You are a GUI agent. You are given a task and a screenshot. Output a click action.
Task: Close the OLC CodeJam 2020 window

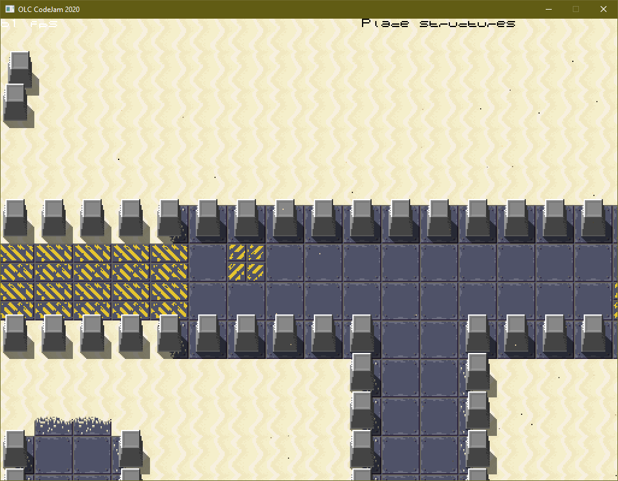(x=604, y=9)
